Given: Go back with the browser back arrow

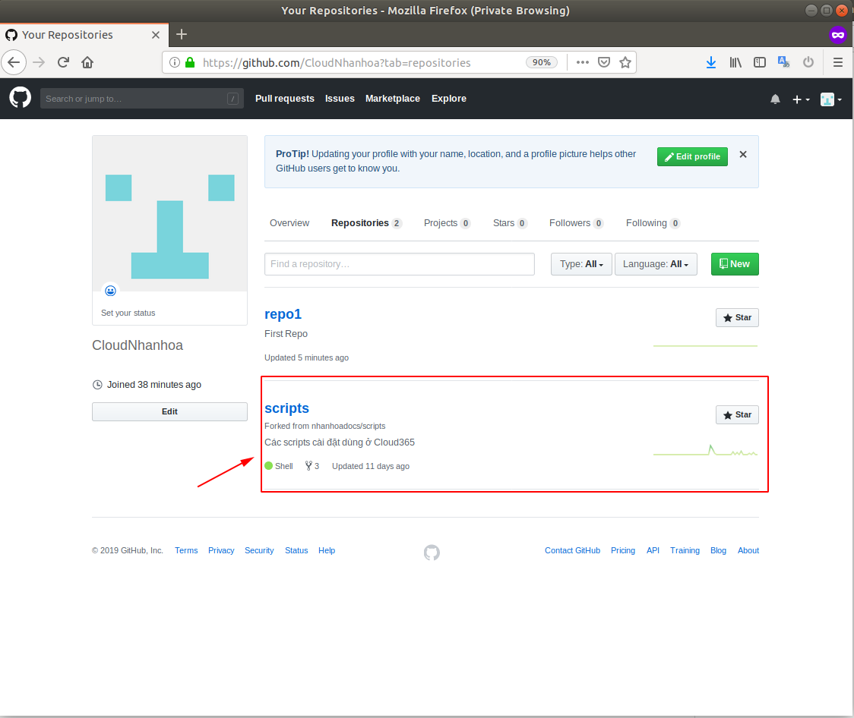Looking at the screenshot, I should (x=14, y=62).
